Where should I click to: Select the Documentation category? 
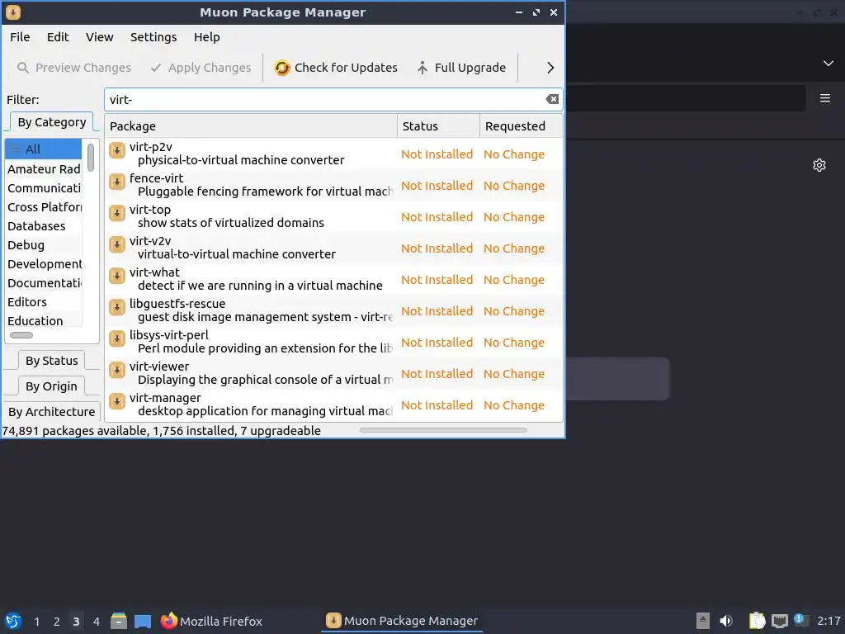click(43, 283)
